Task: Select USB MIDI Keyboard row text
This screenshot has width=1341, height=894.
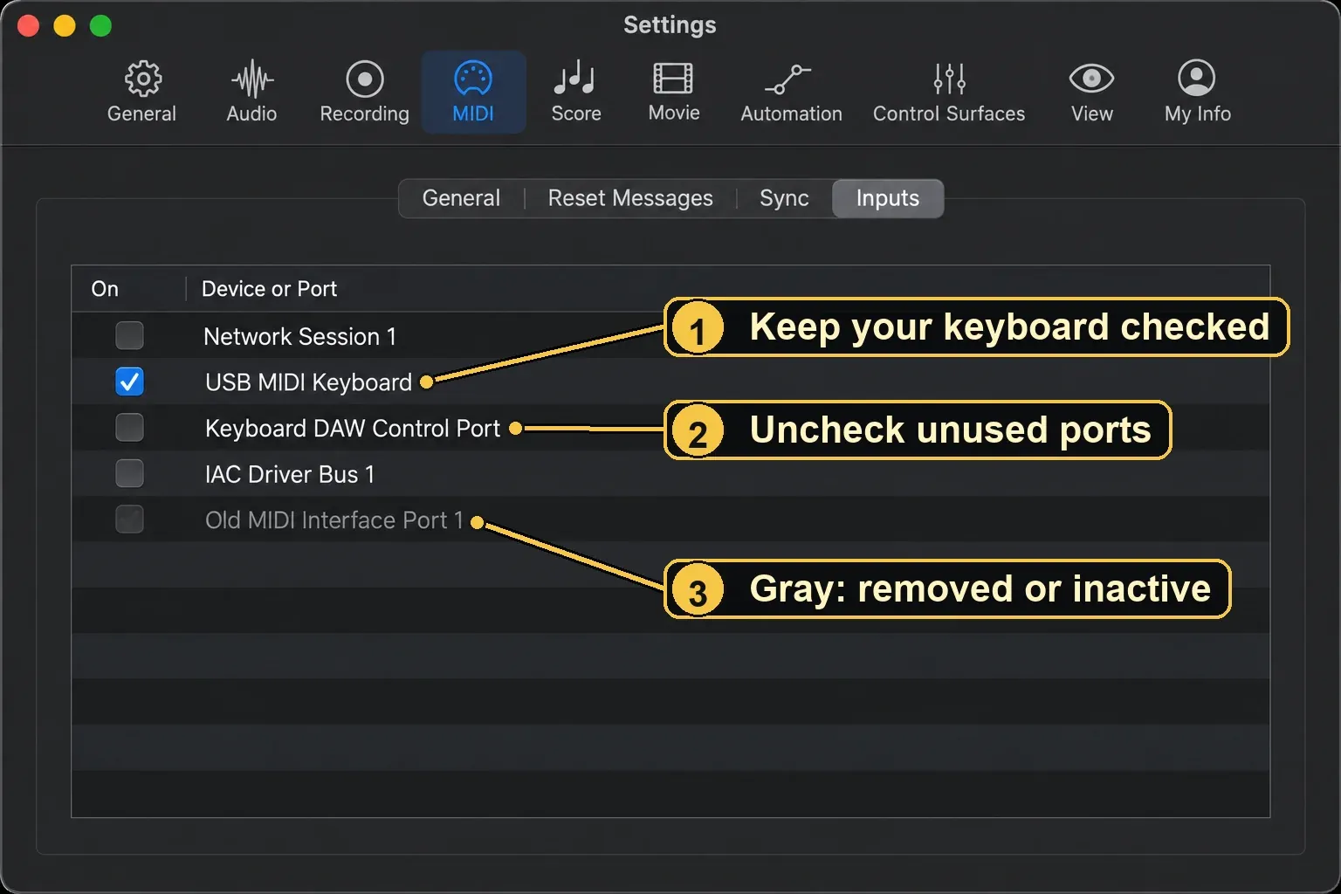Action: tap(308, 382)
